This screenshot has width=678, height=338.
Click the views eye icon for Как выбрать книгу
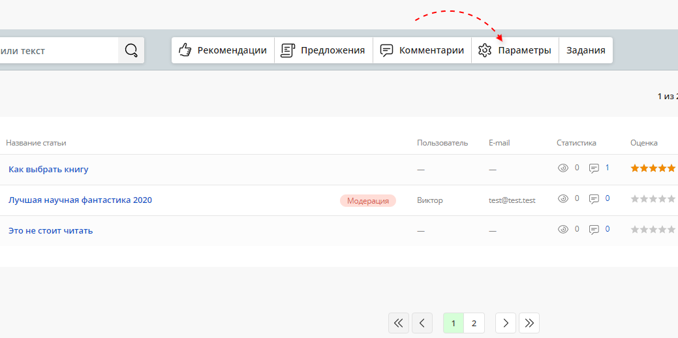[x=563, y=168]
